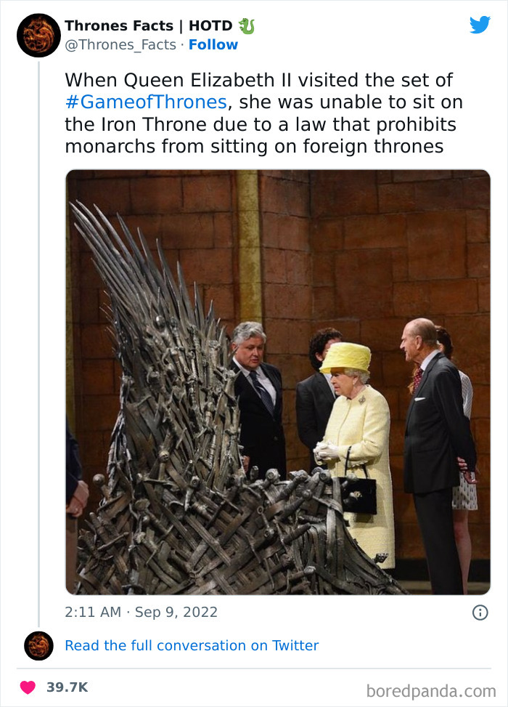Click the @Thrones_Facts handle
The height and width of the screenshot is (707, 508).
tap(120, 45)
